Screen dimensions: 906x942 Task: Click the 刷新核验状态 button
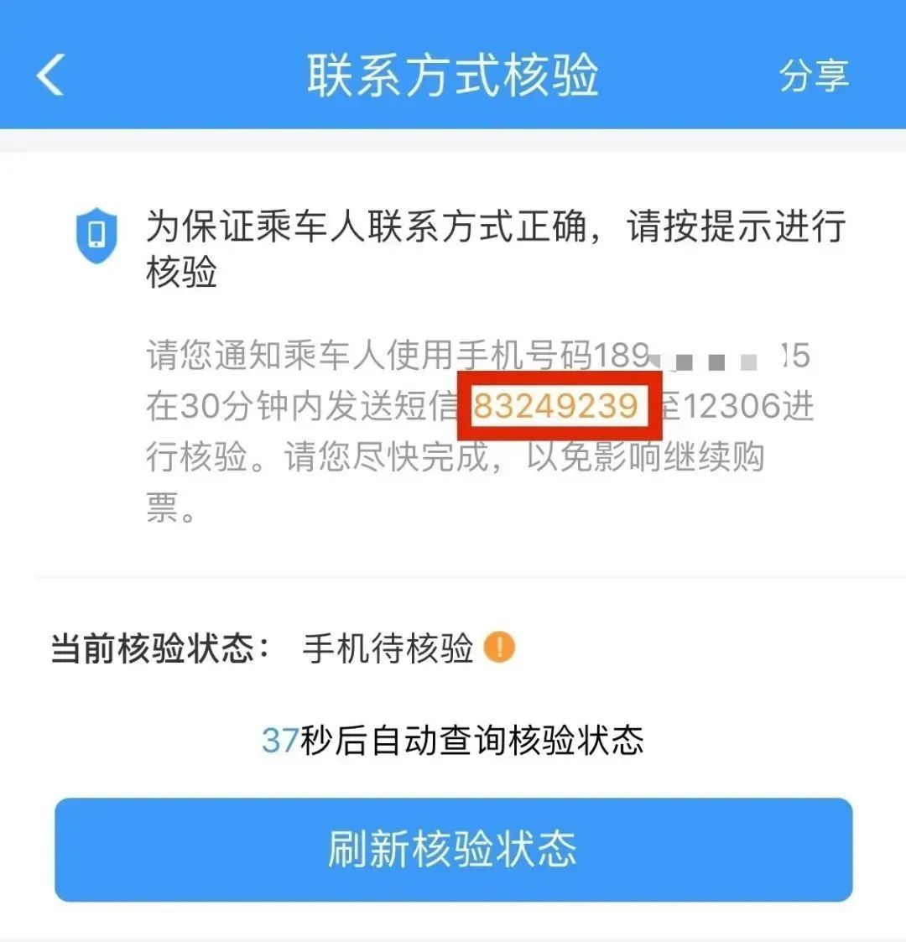point(454,850)
